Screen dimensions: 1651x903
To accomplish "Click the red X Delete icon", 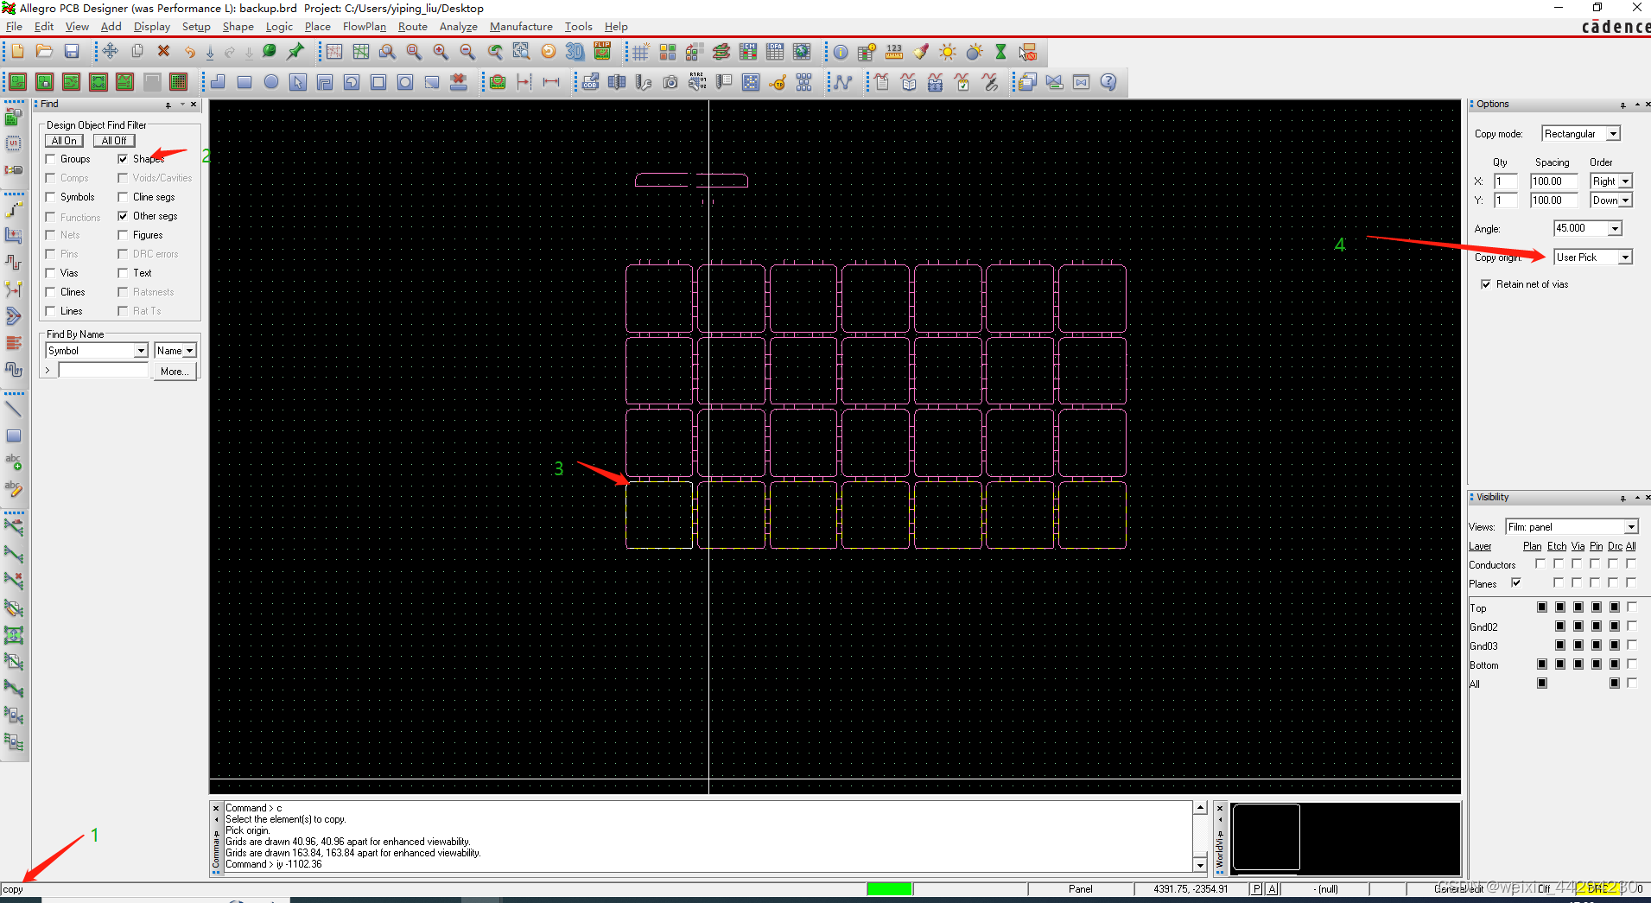I will pos(163,52).
